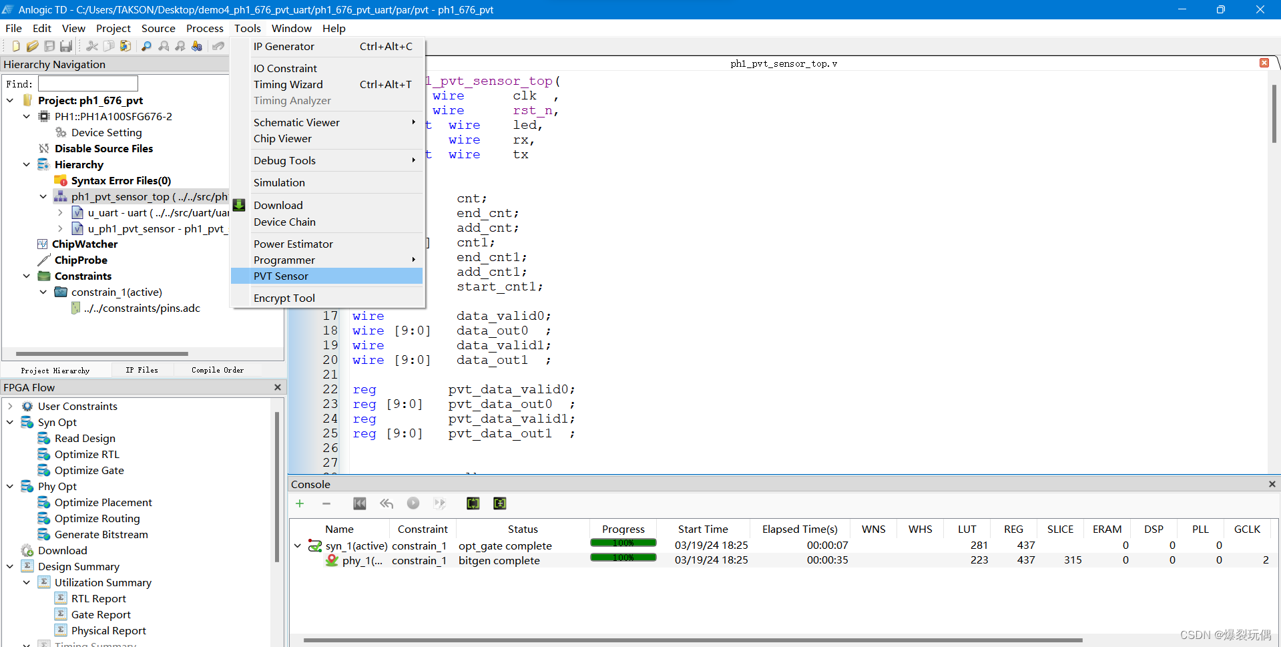Step back run with double-arrow icon

tap(387, 503)
